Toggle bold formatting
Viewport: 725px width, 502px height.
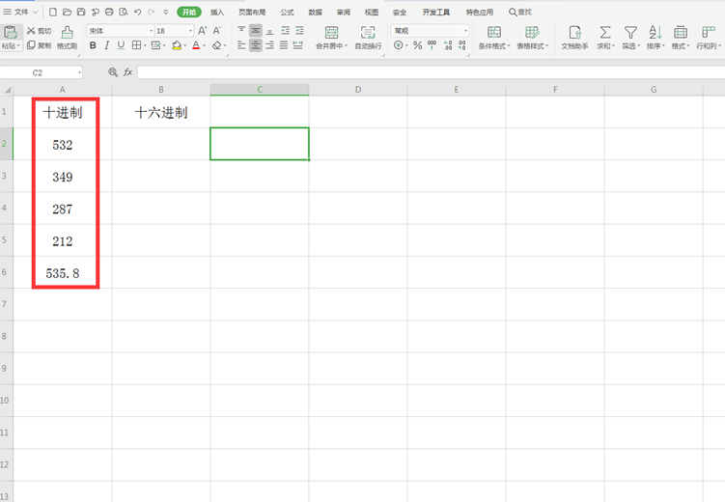click(93, 45)
